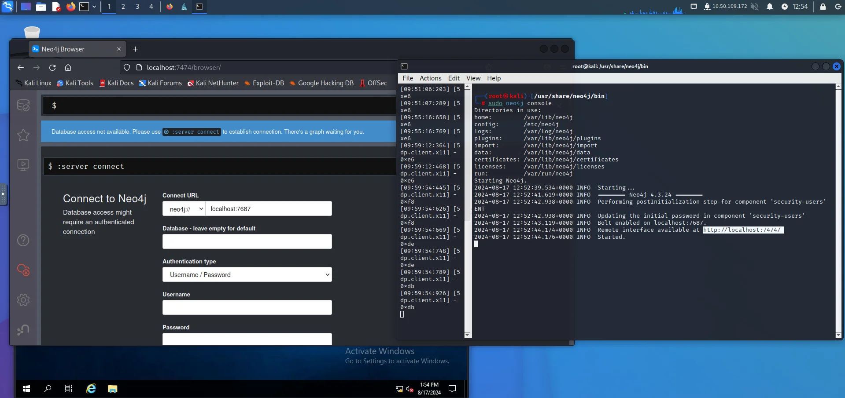Reload the Neo4j Browser page

(x=52, y=67)
